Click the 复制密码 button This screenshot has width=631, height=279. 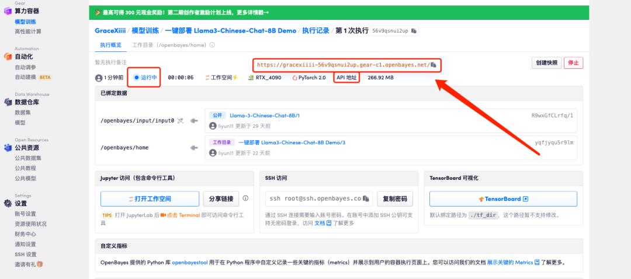pyautogui.click(x=395, y=198)
